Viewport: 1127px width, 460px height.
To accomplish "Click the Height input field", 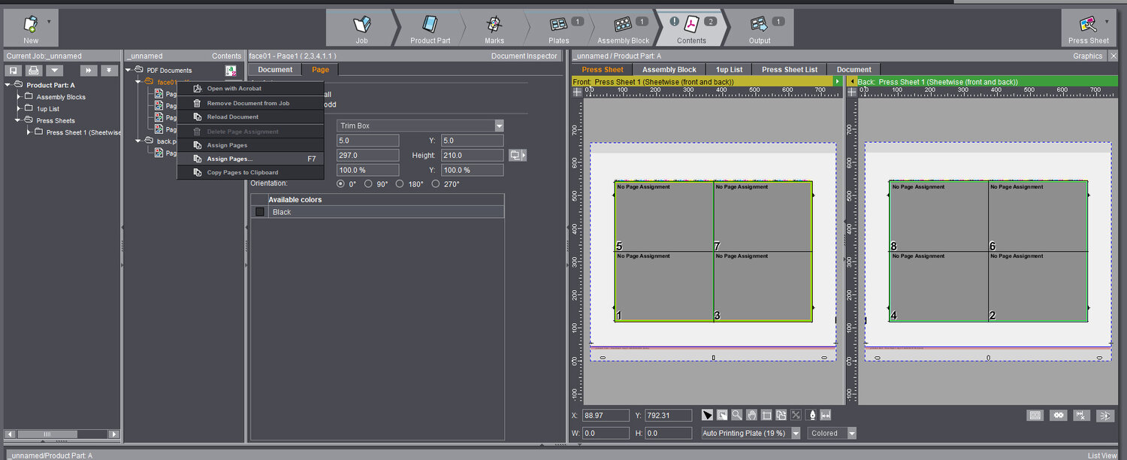I will pos(472,155).
